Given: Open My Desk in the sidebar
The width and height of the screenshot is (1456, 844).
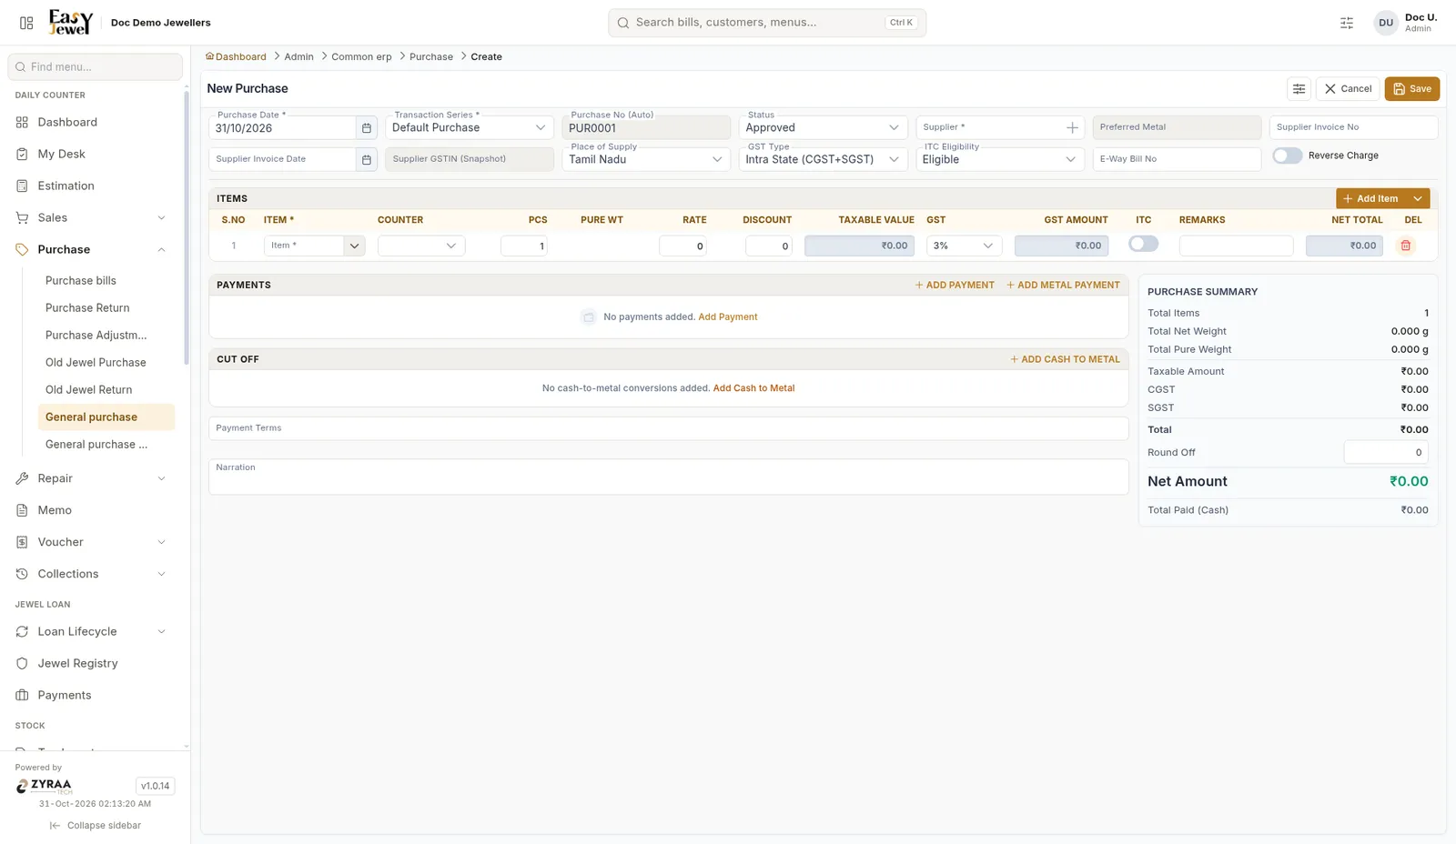Looking at the screenshot, I should (61, 154).
